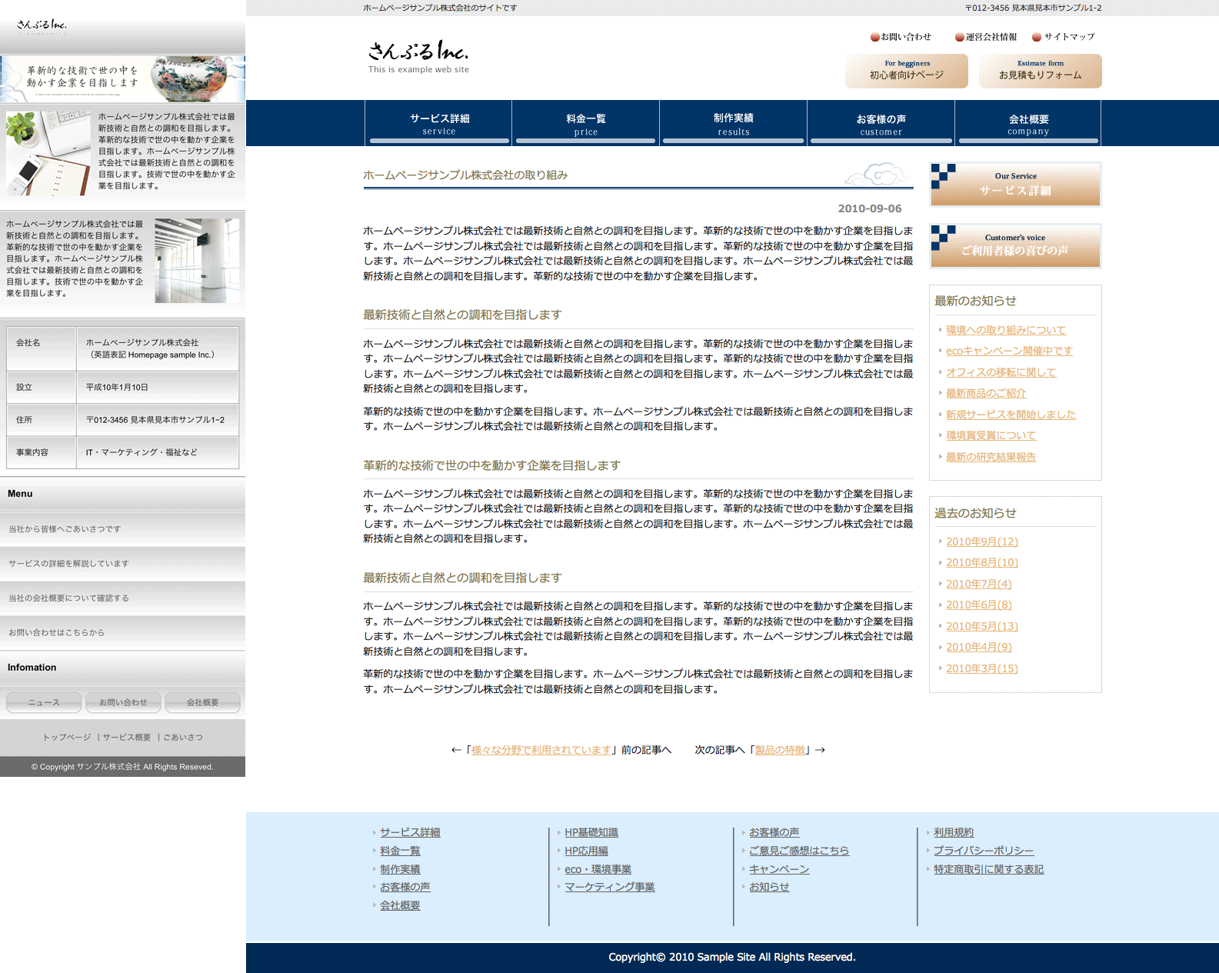The width and height of the screenshot is (1219, 973).
Task: Click the red bullet beside お問い合わせ
Action: click(x=874, y=37)
